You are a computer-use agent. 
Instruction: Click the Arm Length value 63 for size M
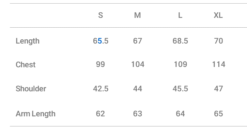138,114
